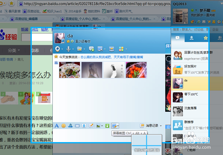Insert a picture into the chat

pyautogui.click(x=98, y=126)
